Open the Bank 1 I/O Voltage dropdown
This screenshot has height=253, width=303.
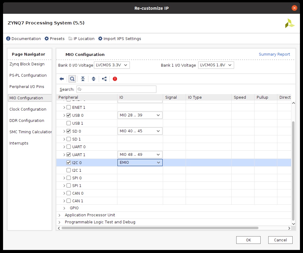point(216,65)
